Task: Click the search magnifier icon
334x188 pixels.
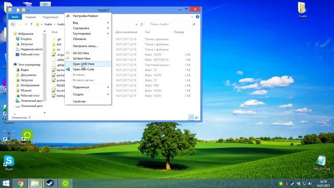Action: pyautogui.click(x=194, y=25)
